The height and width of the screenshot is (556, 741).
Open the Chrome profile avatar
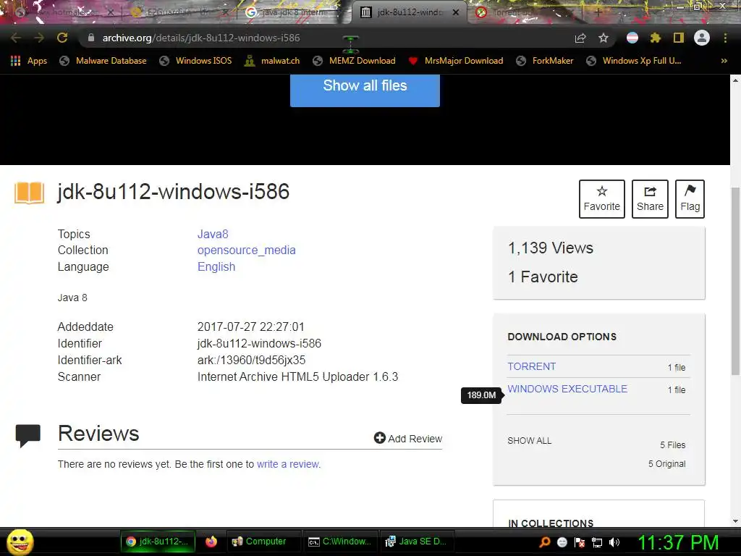pos(702,38)
